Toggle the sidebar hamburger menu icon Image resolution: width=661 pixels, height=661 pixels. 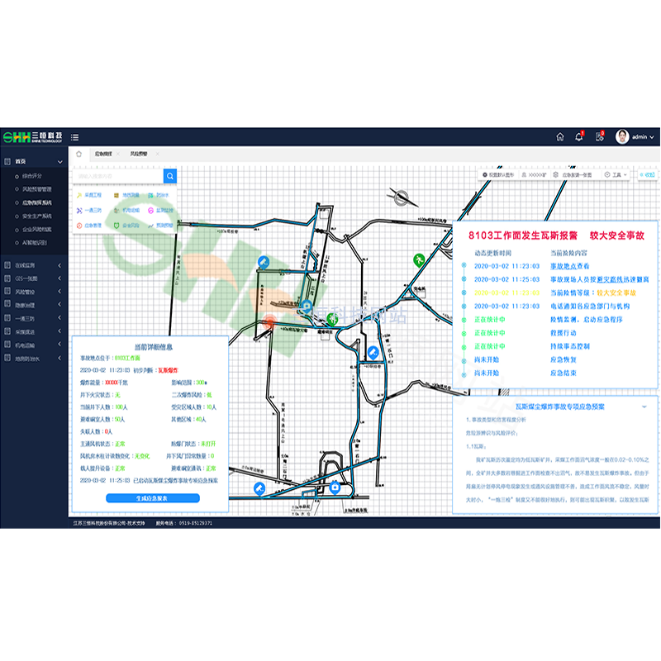click(x=74, y=137)
